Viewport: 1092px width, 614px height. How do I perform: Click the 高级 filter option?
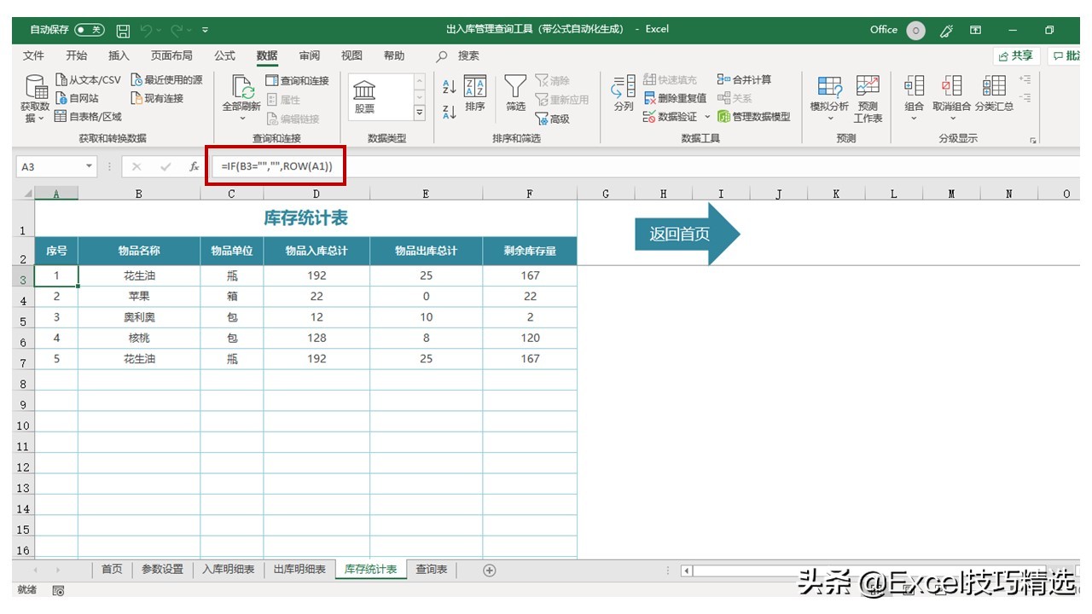(x=559, y=118)
